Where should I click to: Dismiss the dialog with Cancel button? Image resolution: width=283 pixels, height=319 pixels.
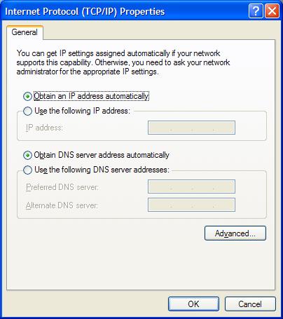point(250,304)
